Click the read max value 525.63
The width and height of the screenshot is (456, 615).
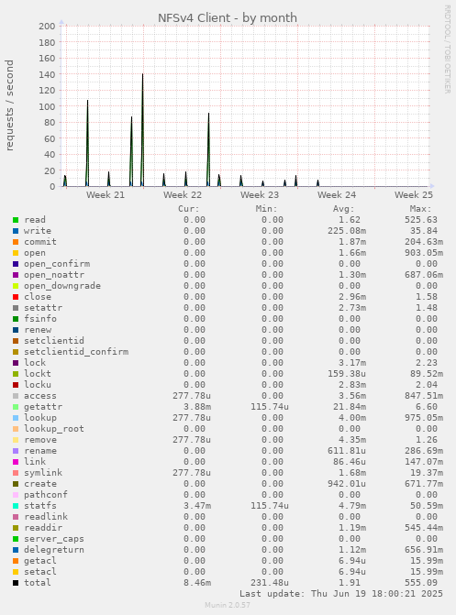click(421, 220)
